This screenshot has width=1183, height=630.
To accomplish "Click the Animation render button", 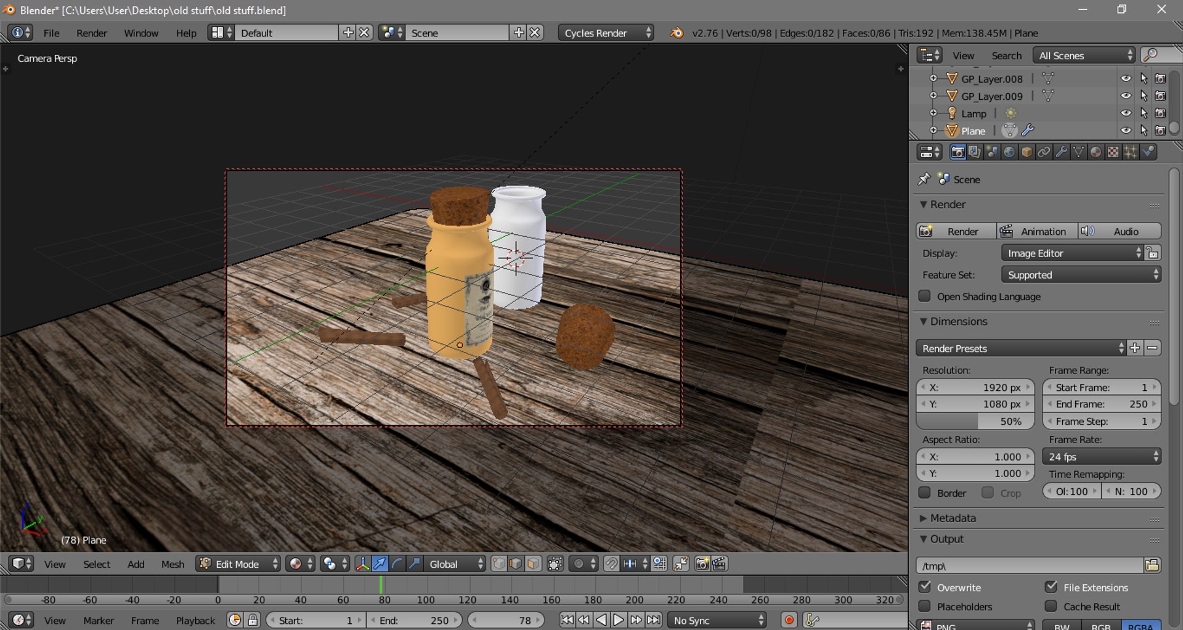I will pyautogui.click(x=1037, y=231).
